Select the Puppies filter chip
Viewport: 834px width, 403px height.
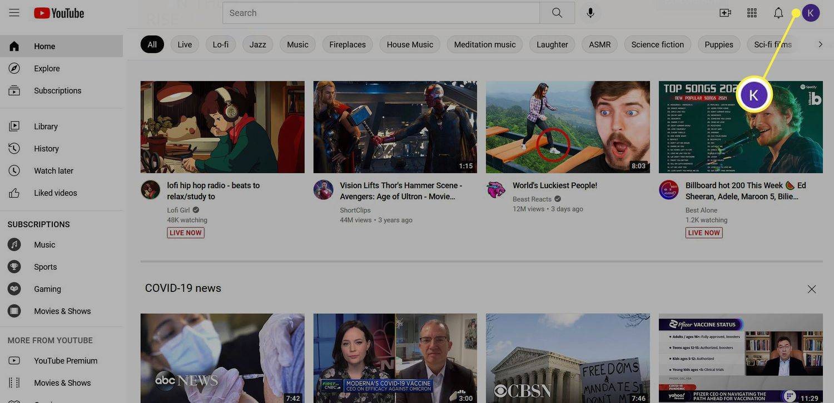[x=719, y=44]
